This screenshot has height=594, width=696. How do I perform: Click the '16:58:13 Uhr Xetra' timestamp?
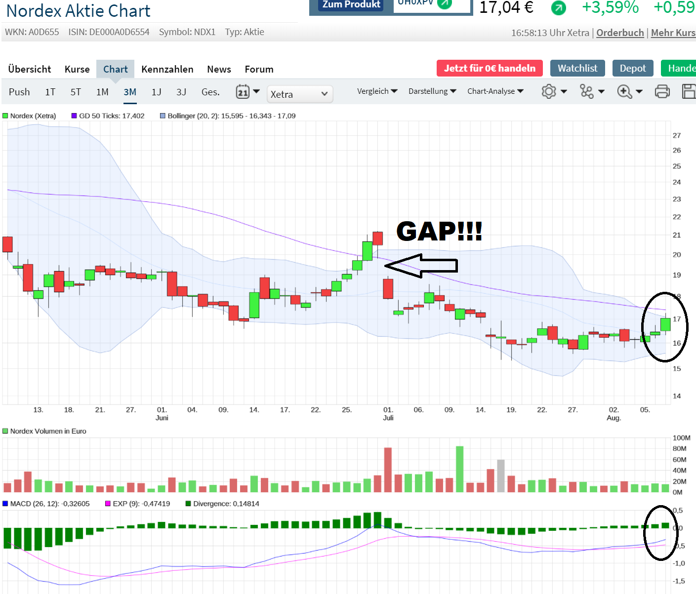[550, 33]
